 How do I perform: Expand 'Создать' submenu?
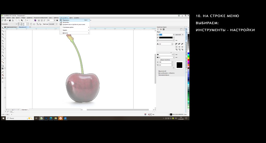(75, 30)
